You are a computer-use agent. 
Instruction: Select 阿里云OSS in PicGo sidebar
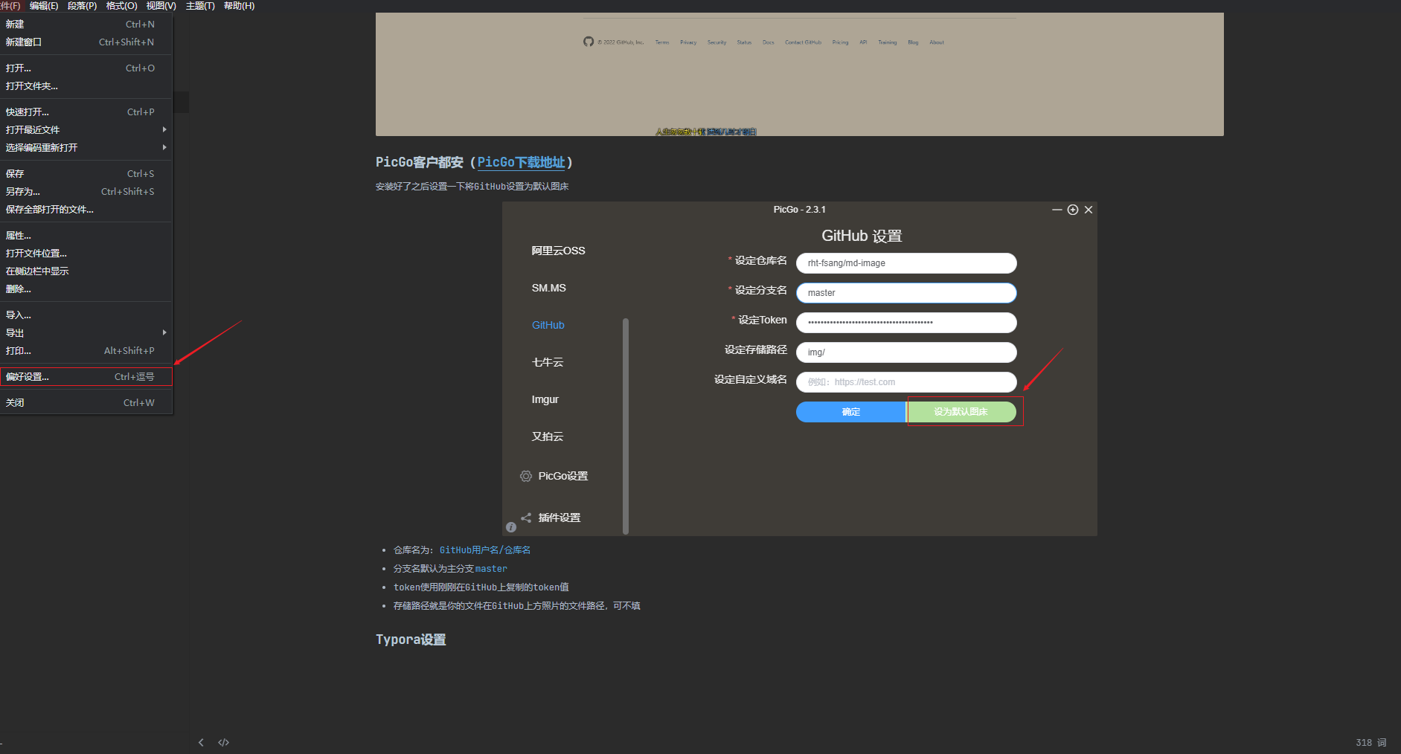point(558,251)
